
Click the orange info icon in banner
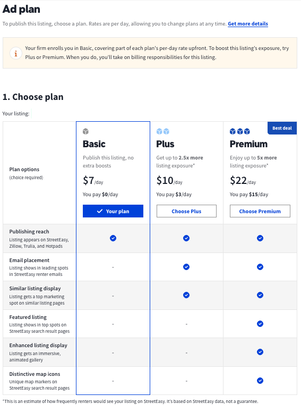point(16,53)
